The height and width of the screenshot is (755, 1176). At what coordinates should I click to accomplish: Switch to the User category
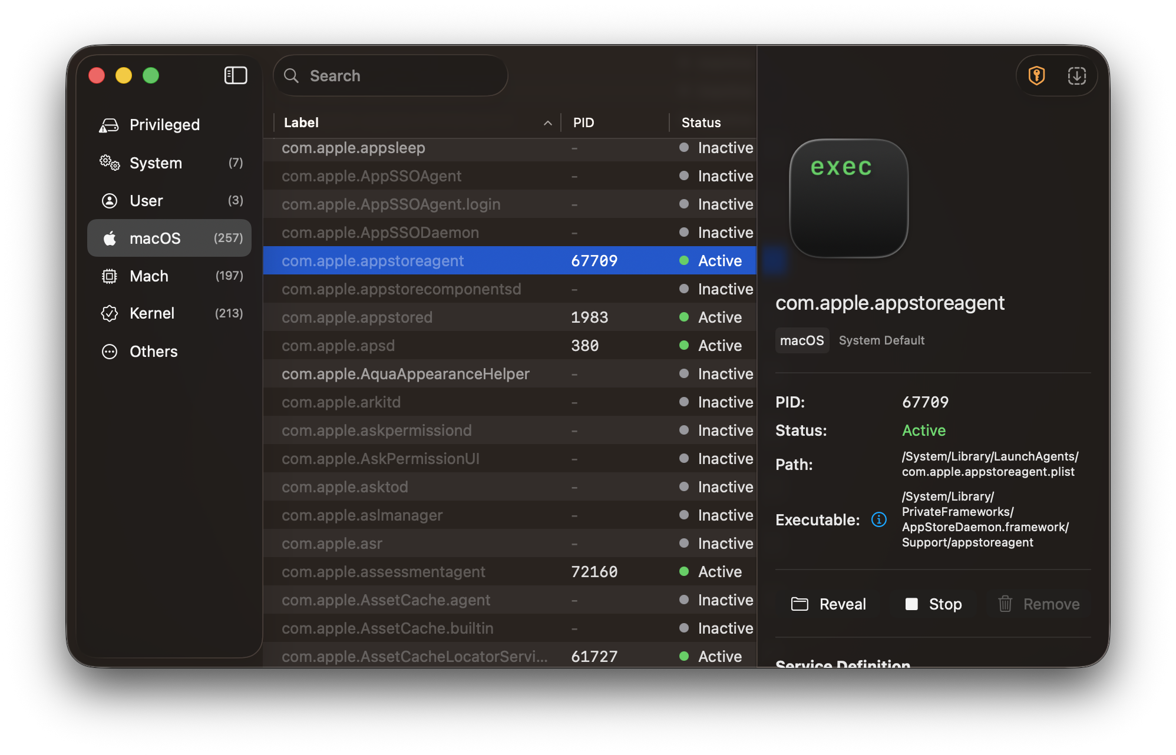click(x=145, y=200)
